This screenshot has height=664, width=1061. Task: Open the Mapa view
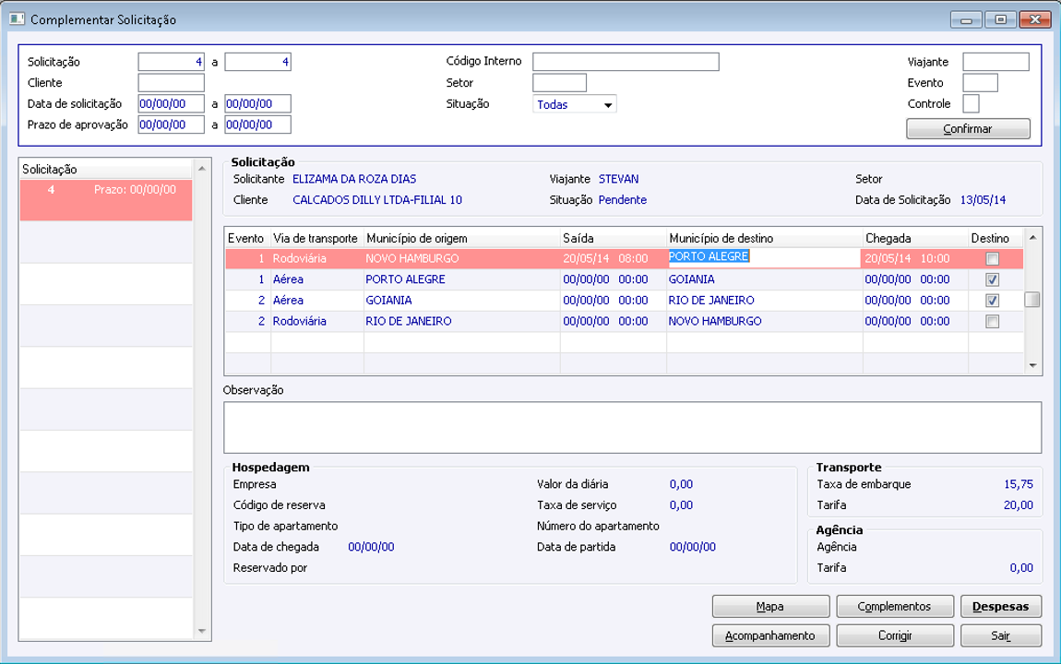770,607
